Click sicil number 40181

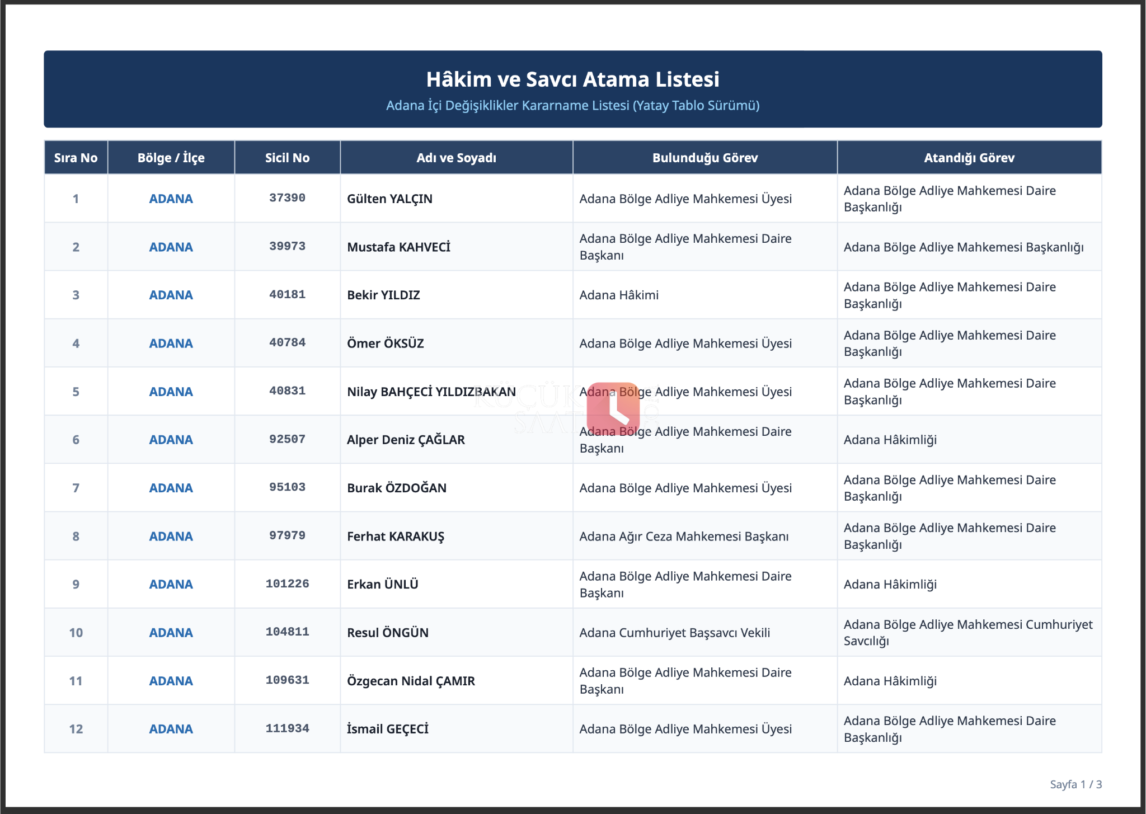coord(287,294)
